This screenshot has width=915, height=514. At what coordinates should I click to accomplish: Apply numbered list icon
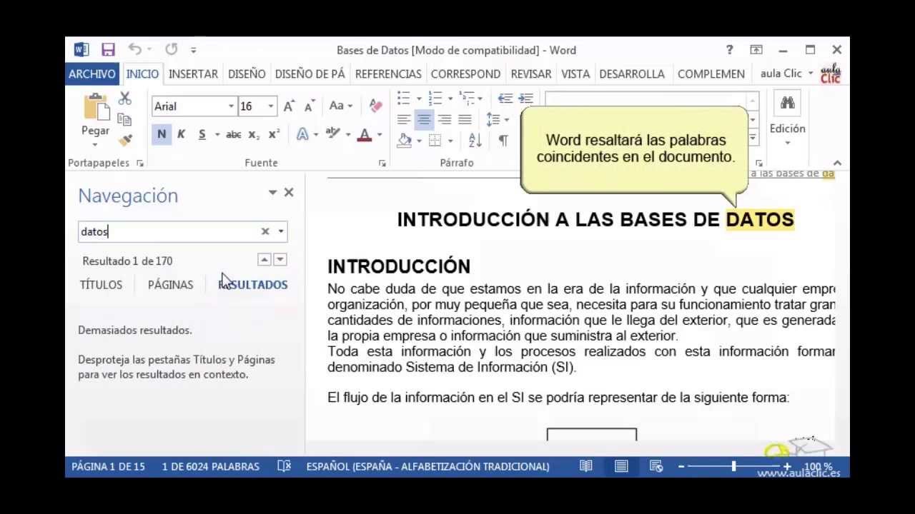point(435,99)
